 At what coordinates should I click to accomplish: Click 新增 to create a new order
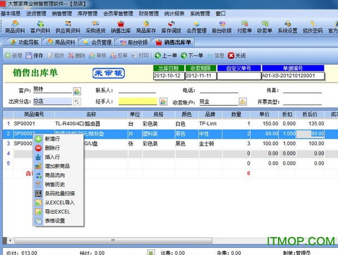coord(14,56)
